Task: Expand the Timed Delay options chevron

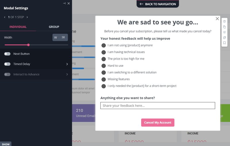Action: click(x=67, y=64)
